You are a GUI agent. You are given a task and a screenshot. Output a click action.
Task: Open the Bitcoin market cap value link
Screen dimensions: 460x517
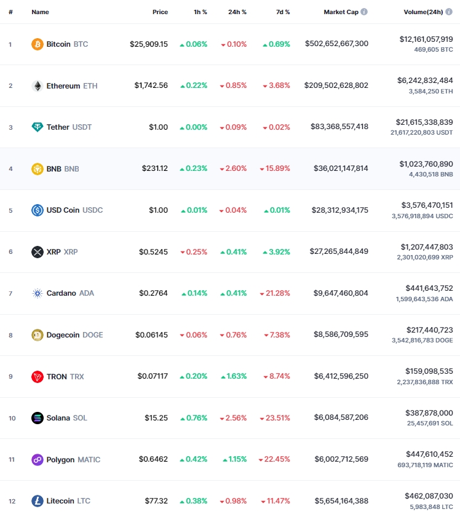point(336,44)
